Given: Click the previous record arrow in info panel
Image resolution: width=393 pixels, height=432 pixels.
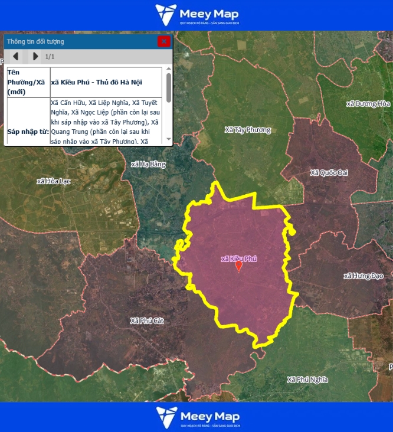Looking at the screenshot, I should (x=16, y=56).
